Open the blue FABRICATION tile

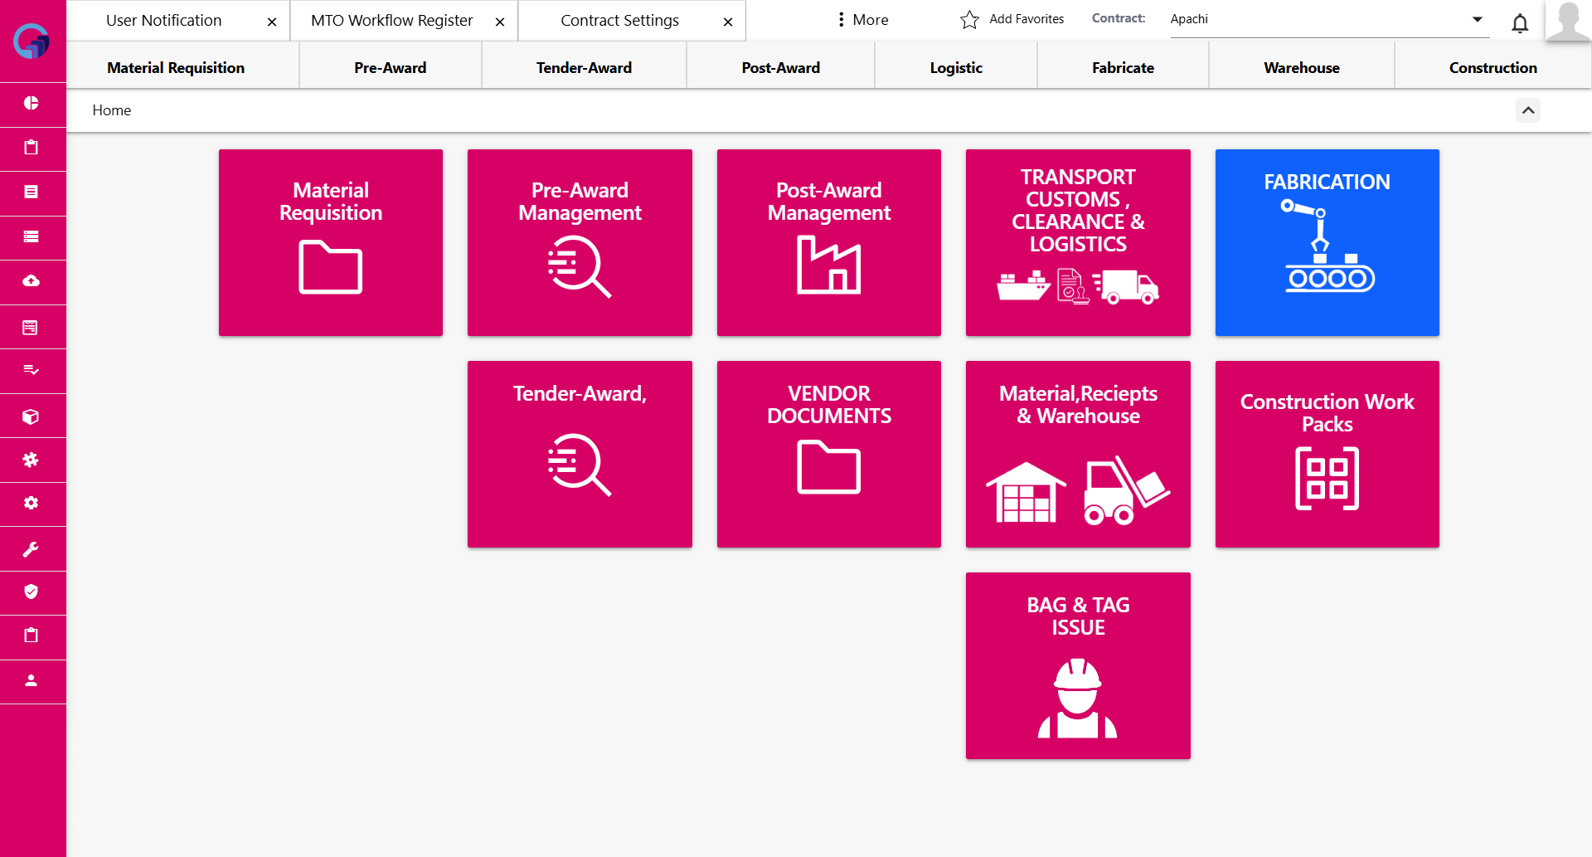(1327, 242)
